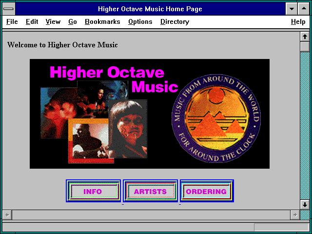Open the Options menu
The height and width of the screenshot is (234, 312).
140,21
